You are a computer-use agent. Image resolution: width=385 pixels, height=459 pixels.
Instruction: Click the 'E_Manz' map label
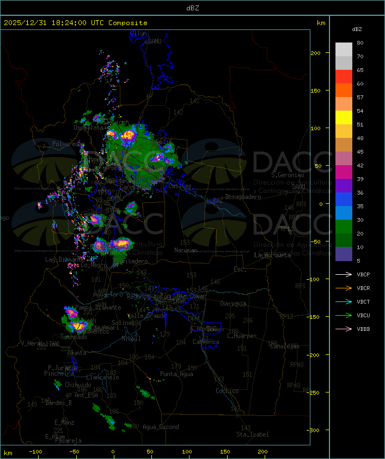[64, 422]
